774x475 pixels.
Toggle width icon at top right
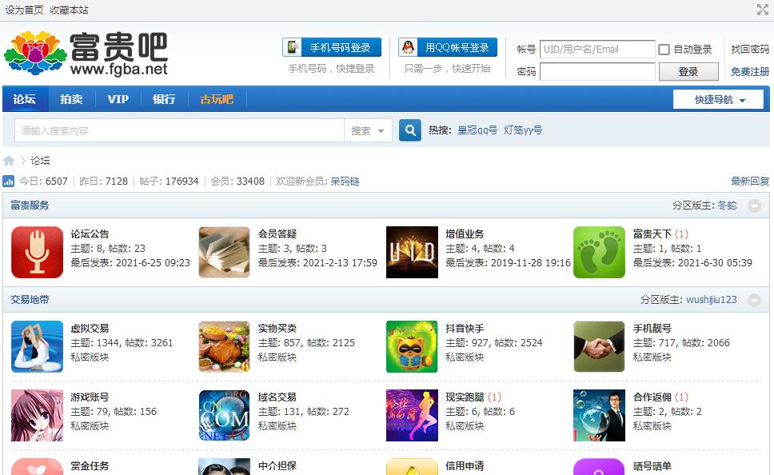[762, 10]
